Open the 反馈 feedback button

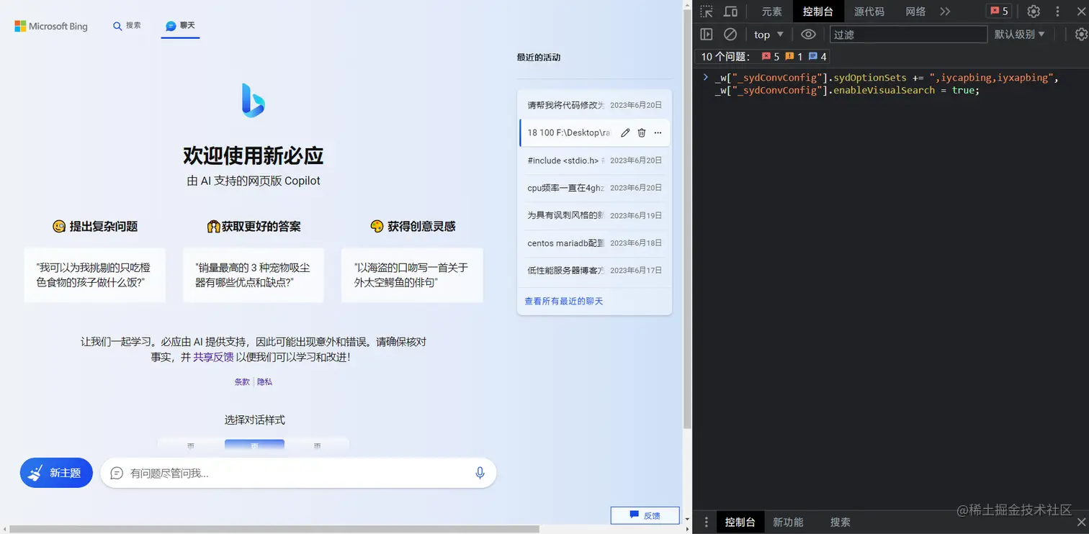click(x=645, y=515)
